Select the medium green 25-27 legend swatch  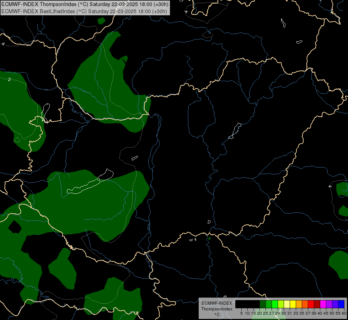pyautogui.click(x=269, y=304)
